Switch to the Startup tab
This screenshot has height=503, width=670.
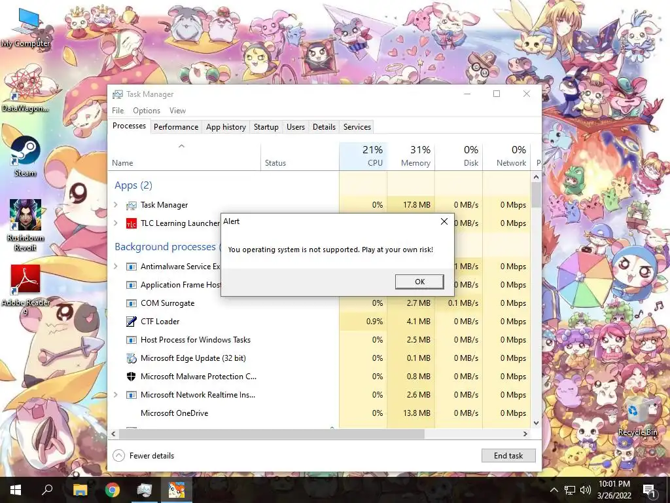pyautogui.click(x=266, y=127)
